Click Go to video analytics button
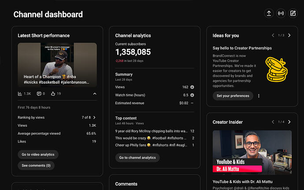The width and height of the screenshot is (304, 190). [x=38, y=154]
